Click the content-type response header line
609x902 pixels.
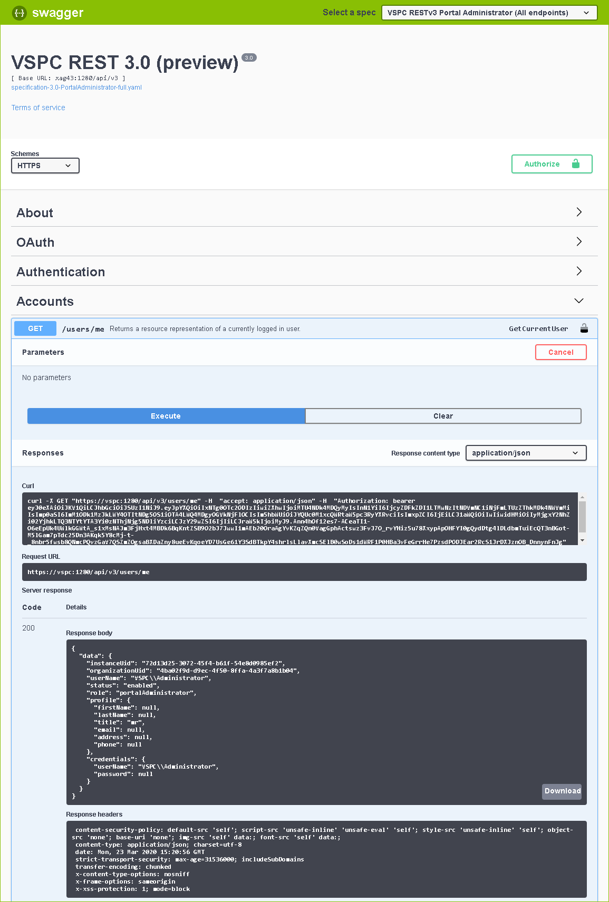158,845
